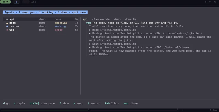
Task: Click the Agents summary header bar
Action: tap(45, 12)
